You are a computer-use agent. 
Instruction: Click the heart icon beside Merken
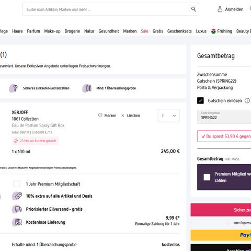click(x=100, y=116)
